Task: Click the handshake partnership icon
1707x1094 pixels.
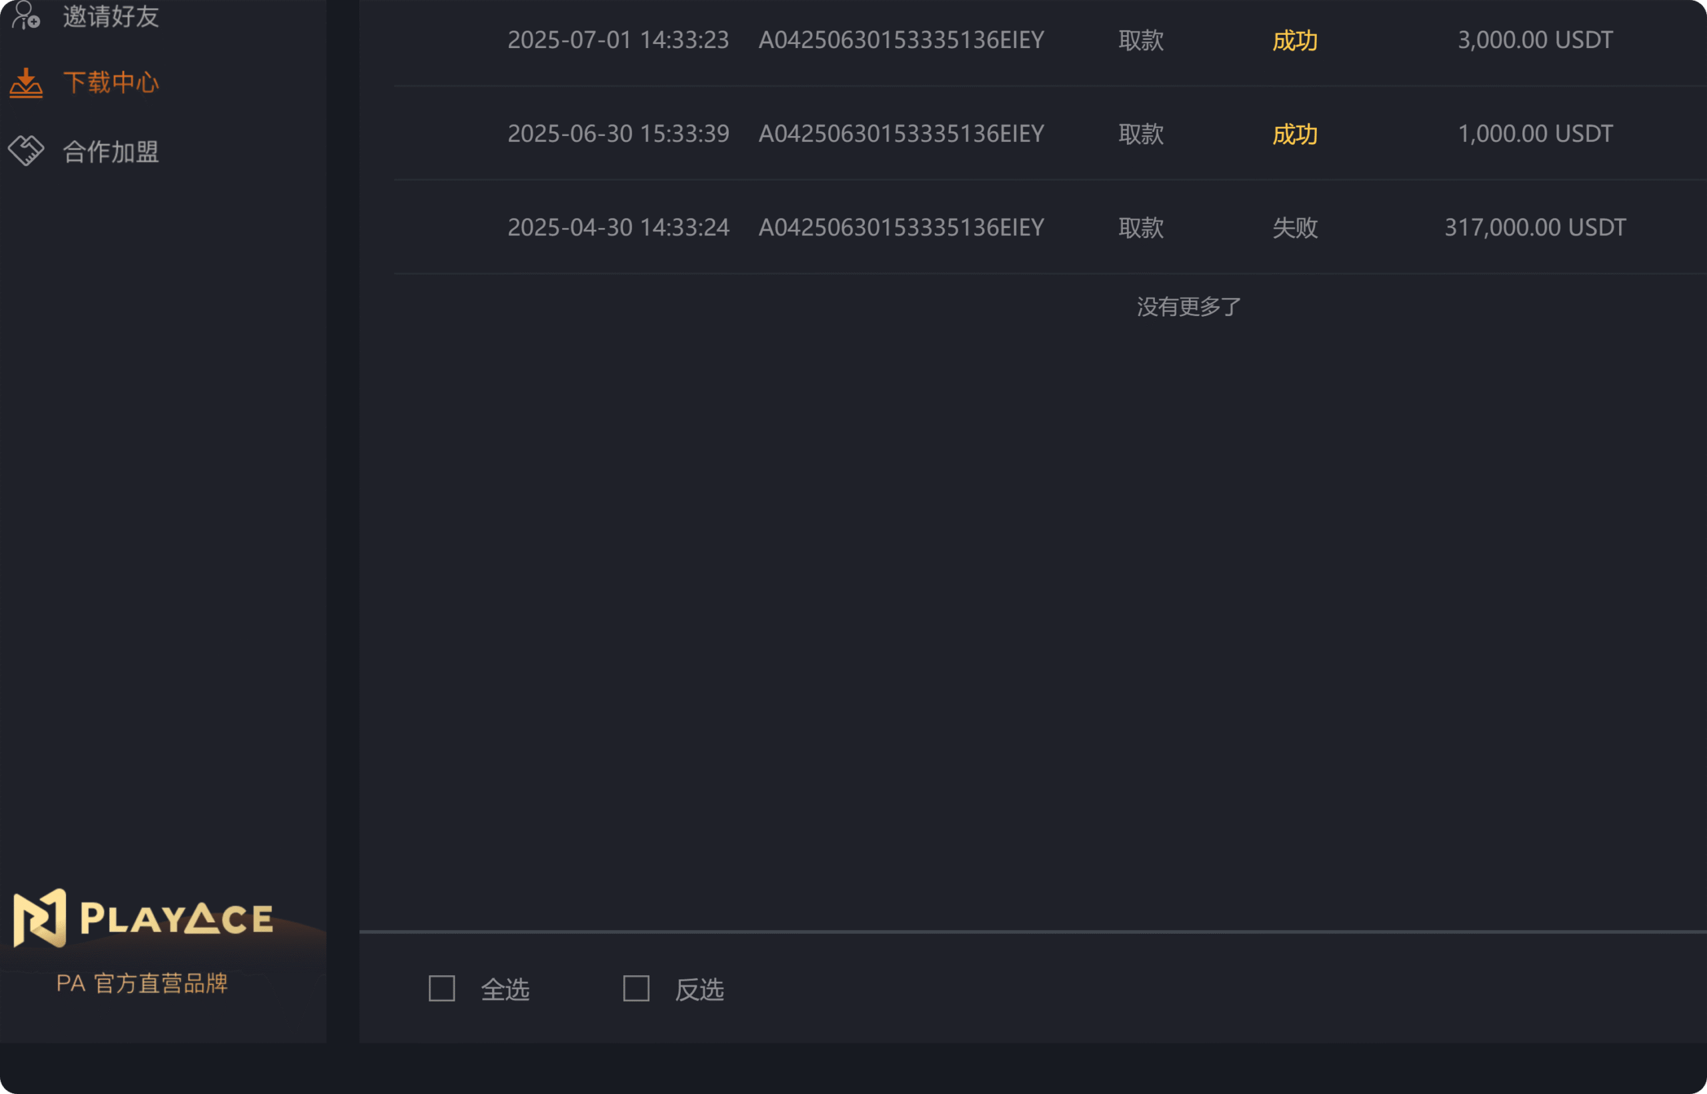Action: (26, 151)
